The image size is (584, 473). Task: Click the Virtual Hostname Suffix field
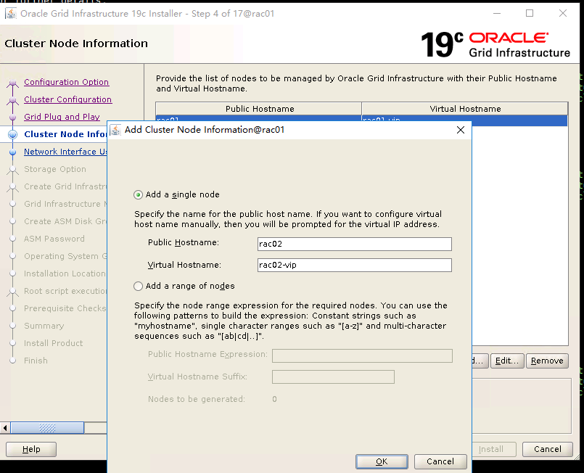point(333,377)
